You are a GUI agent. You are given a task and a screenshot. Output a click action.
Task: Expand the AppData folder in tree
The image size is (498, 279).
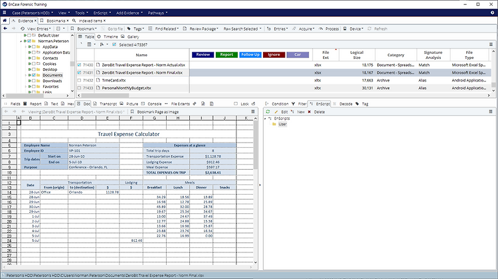tap(26, 46)
